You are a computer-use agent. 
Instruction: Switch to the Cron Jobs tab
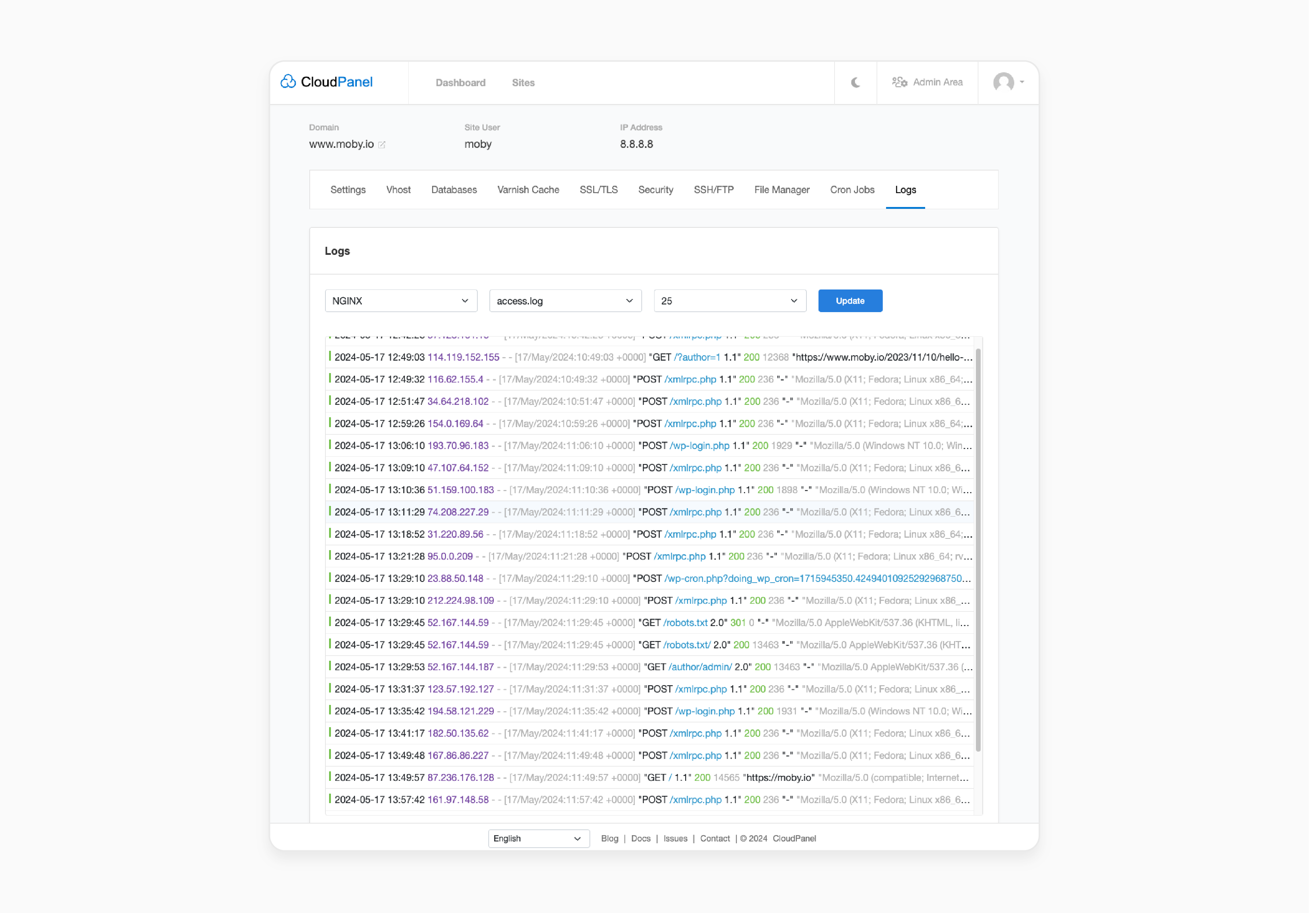point(852,190)
